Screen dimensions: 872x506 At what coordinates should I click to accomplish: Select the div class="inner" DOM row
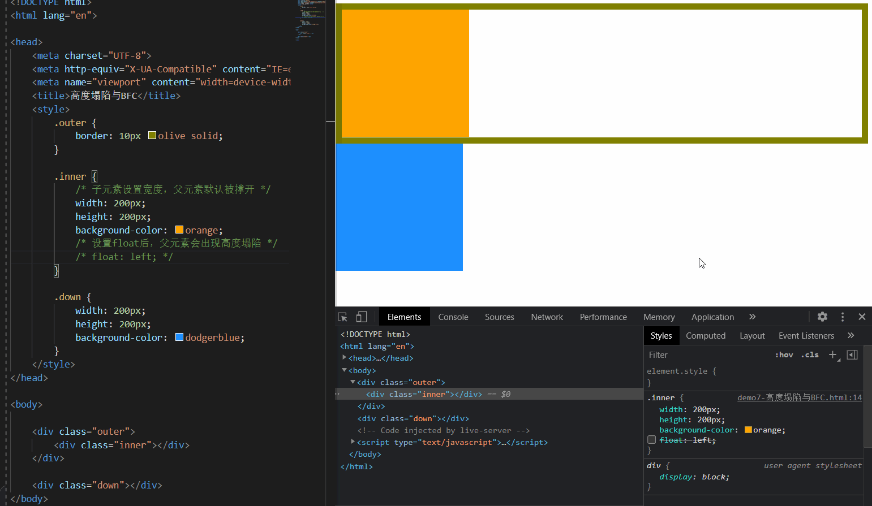489,394
